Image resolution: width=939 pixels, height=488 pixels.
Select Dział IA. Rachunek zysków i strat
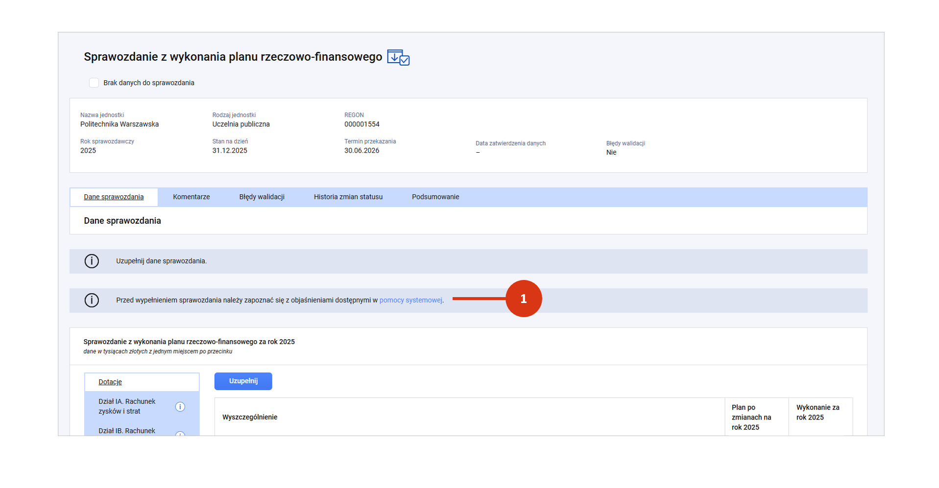coord(127,406)
